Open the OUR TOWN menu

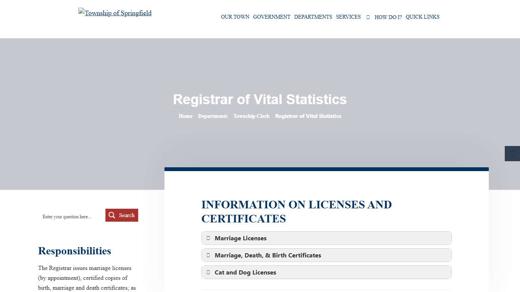[x=235, y=17]
